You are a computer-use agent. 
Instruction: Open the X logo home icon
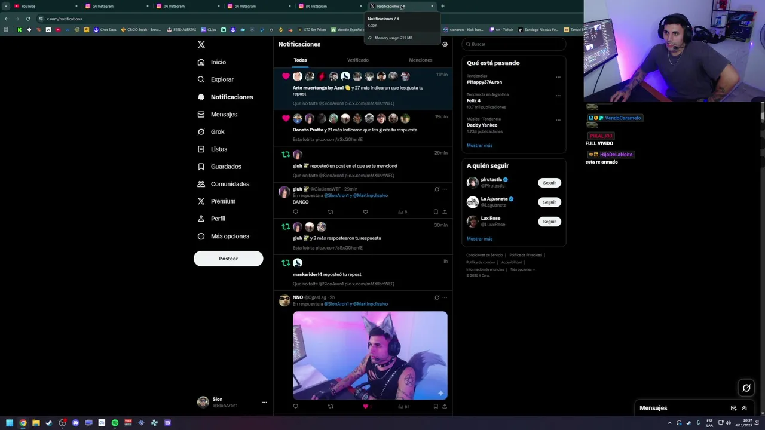(x=201, y=45)
